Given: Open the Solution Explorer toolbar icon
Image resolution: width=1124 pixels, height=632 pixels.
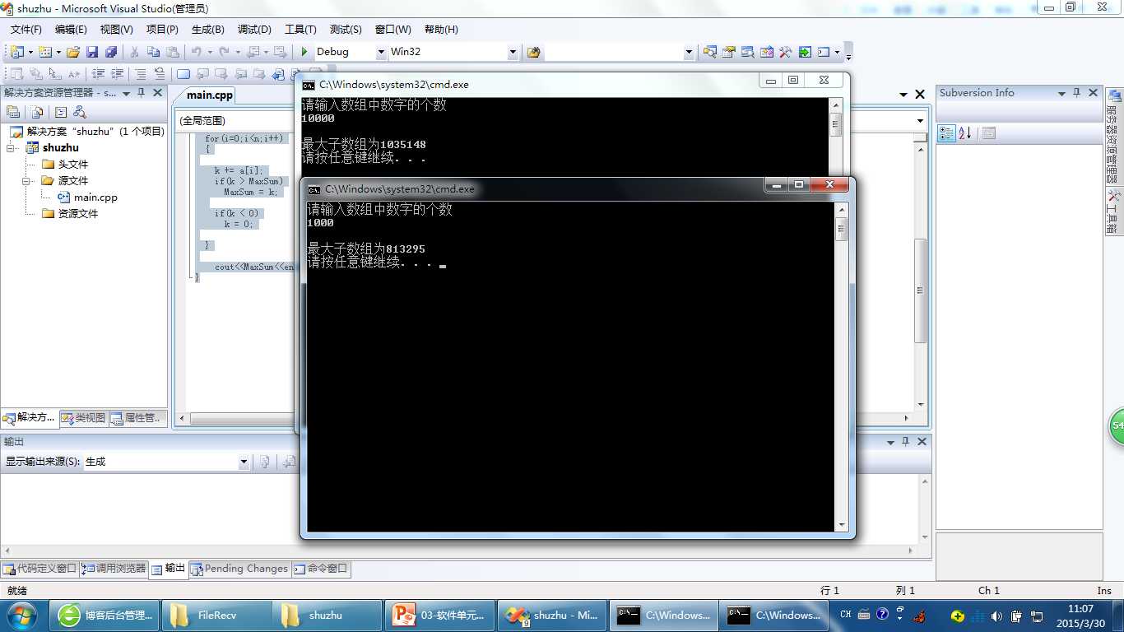Looking at the screenshot, I should pos(709,52).
